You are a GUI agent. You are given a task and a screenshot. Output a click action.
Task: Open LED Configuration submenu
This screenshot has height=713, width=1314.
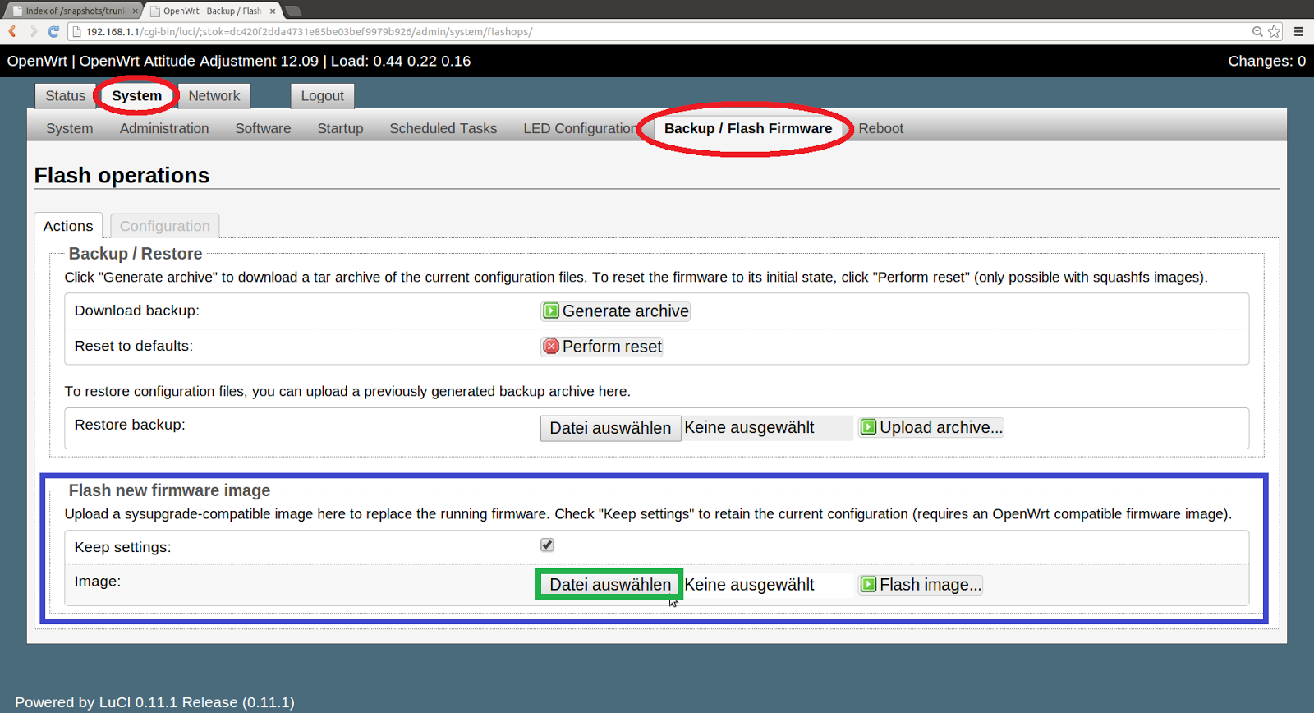coord(579,128)
